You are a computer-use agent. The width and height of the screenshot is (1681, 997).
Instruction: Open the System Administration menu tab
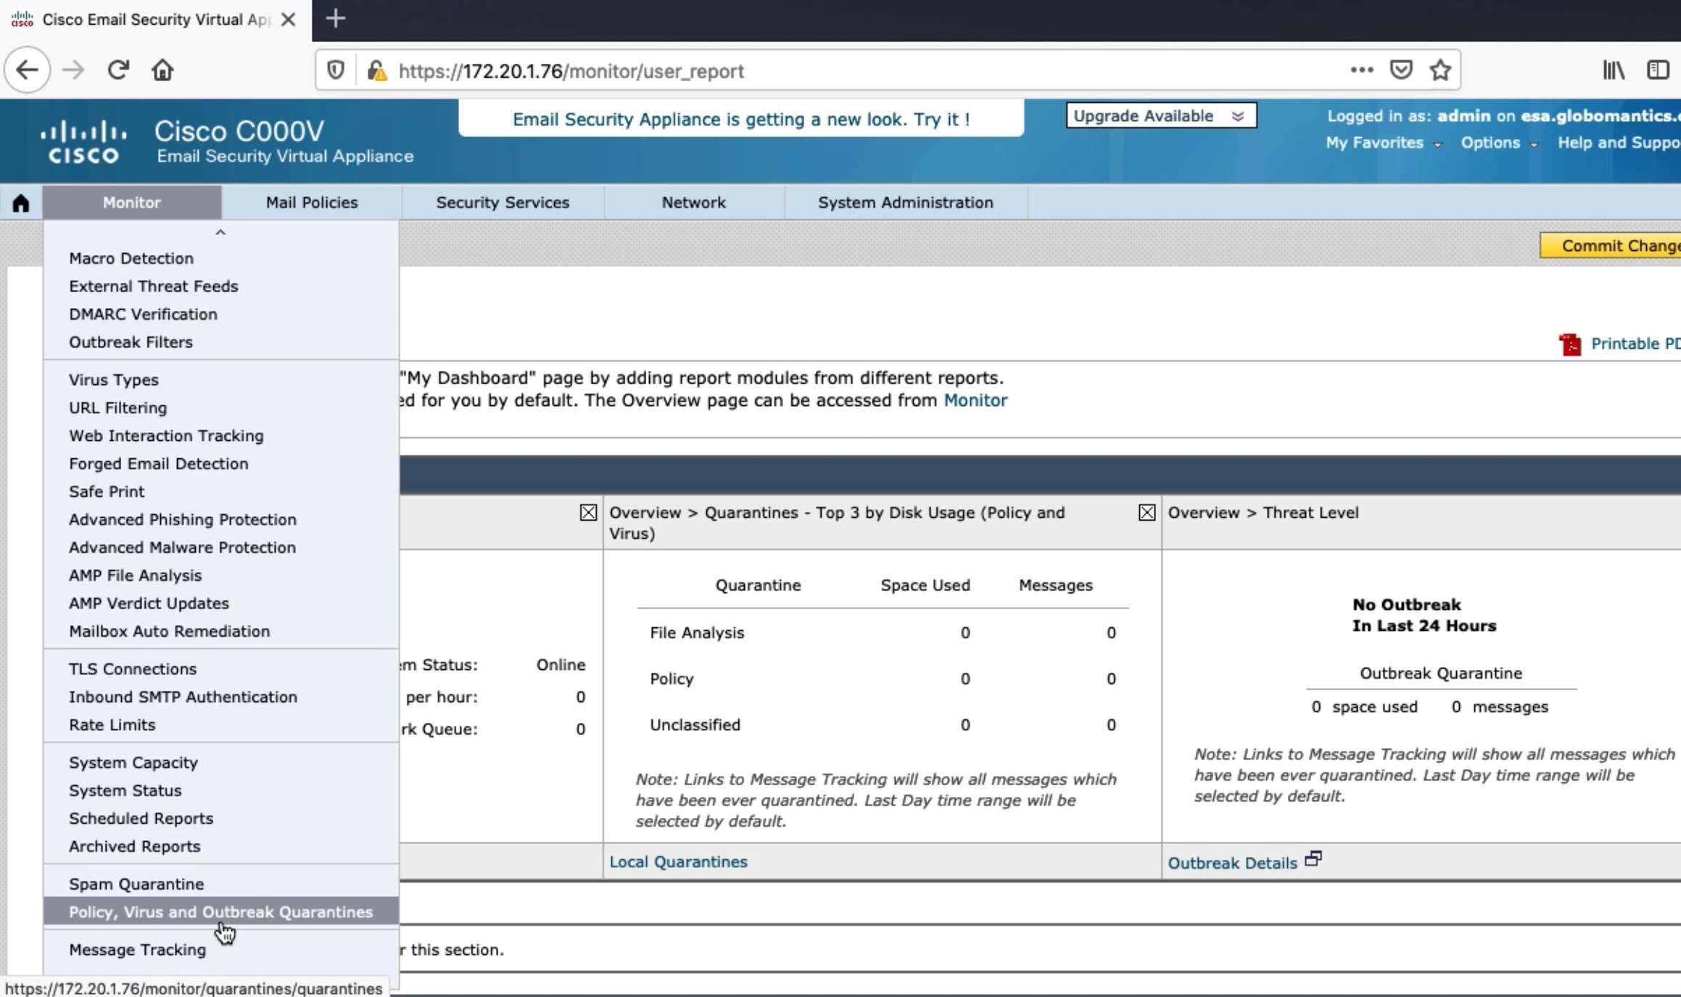click(x=906, y=202)
